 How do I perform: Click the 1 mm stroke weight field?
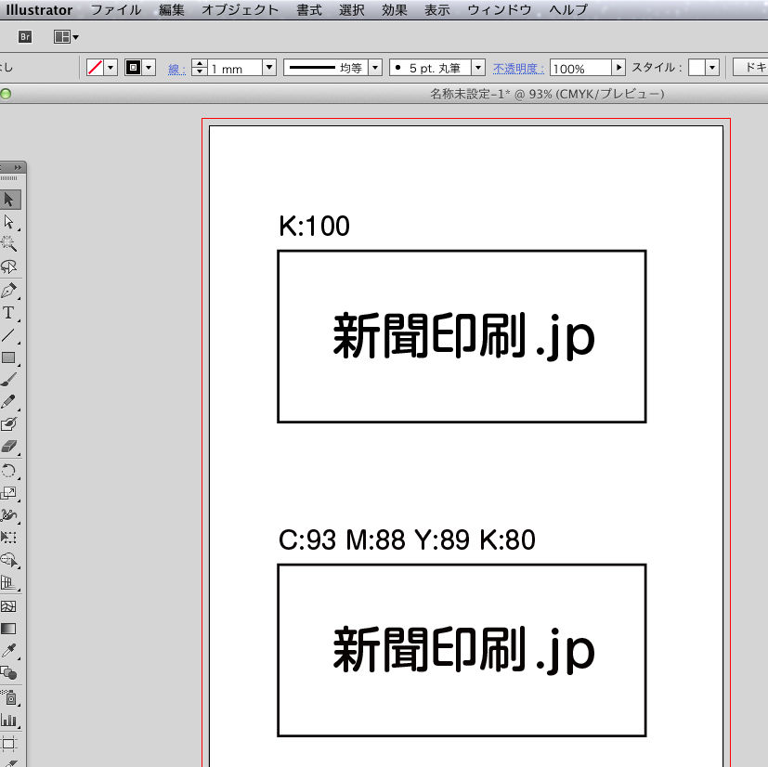click(236, 68)
